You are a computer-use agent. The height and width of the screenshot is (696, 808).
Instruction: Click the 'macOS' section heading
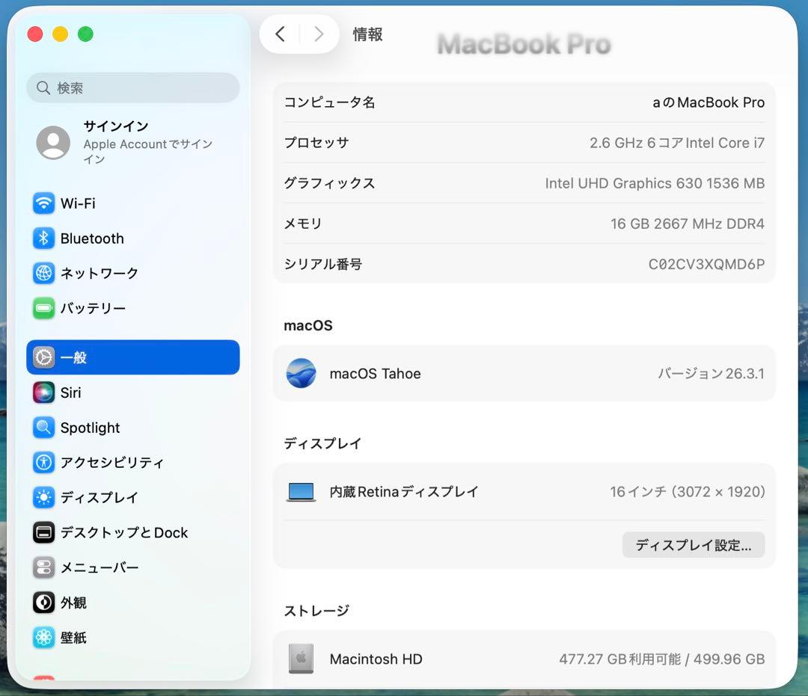(308, 325)
